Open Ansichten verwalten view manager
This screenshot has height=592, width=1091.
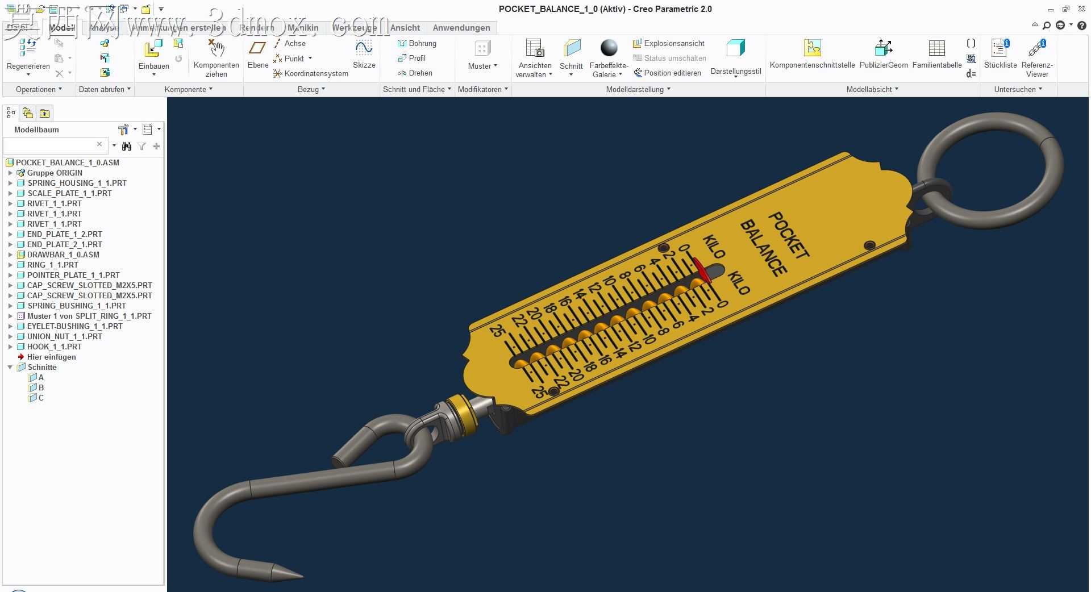(535, 48)
